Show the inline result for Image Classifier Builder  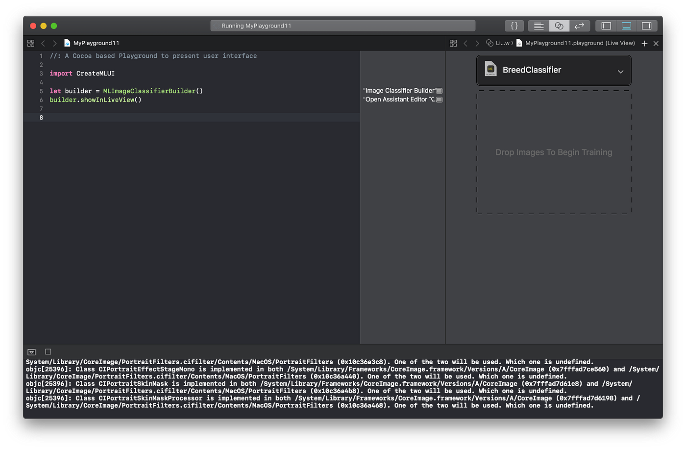(439, 91)
